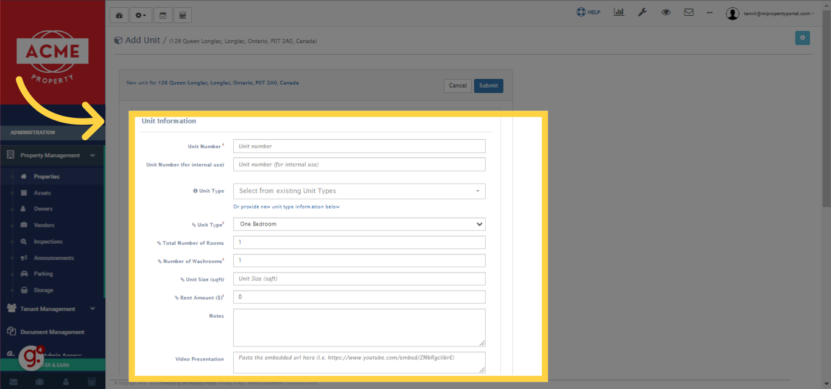Click the HELP lifebuoy icon
This screenshot has width=831, height=389.
[581, 11]
